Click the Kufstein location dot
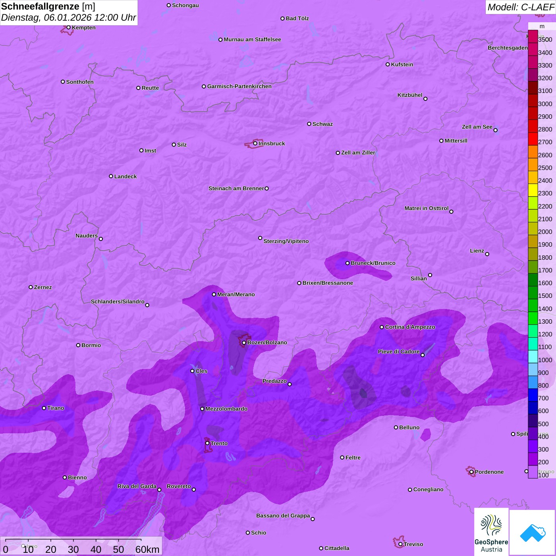Screen dimensions: 556x556 point(388,64)
